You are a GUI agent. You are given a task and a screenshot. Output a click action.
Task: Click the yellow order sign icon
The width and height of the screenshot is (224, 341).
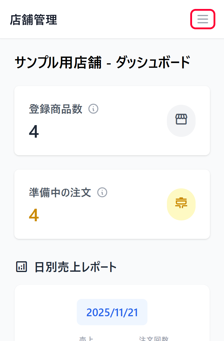tap(181, 204)
